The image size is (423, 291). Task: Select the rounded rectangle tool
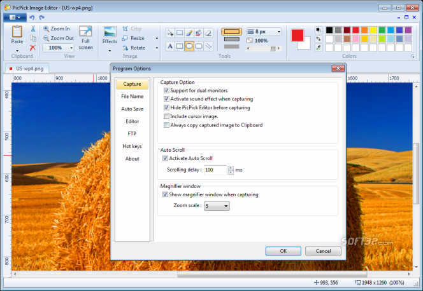click(199, 46)
